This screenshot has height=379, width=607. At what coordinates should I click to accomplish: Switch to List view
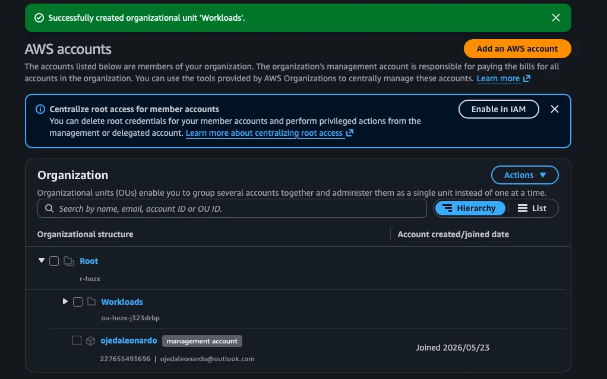click(532, 208)
